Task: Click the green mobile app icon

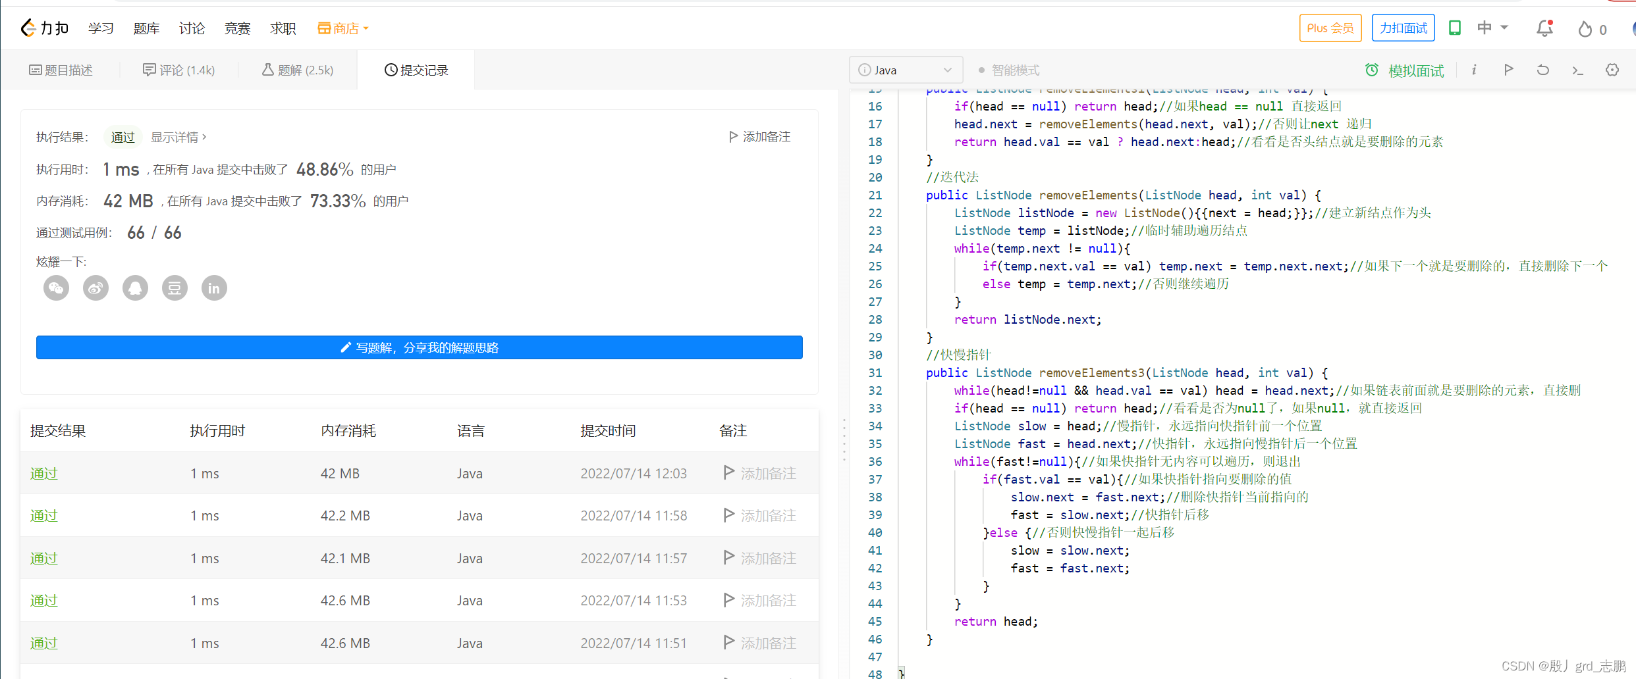Action: [1455, 28]
